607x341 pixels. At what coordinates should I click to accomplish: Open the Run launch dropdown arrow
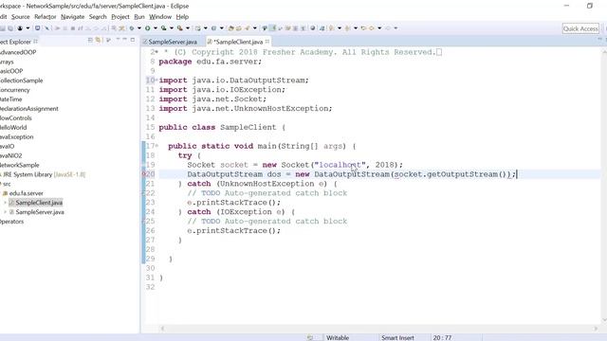coord(156,28)
